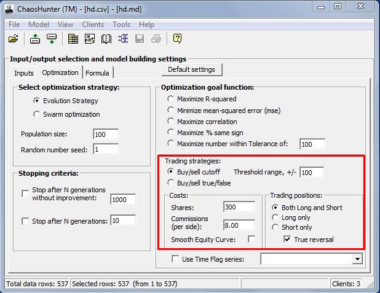Click the Threshold range input field

(x=312, y=173)
